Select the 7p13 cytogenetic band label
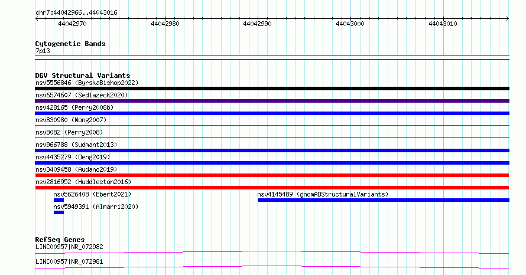The height and width of the screenshot is (275, 526). [x=43, y=51]
